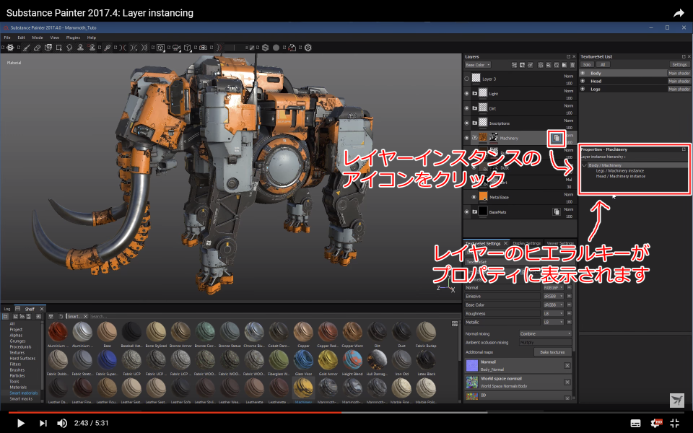The image size is (693, 433).
Task: Select the Gold Armor smart material
Action: pyautogui.click(x=328, y=364)
